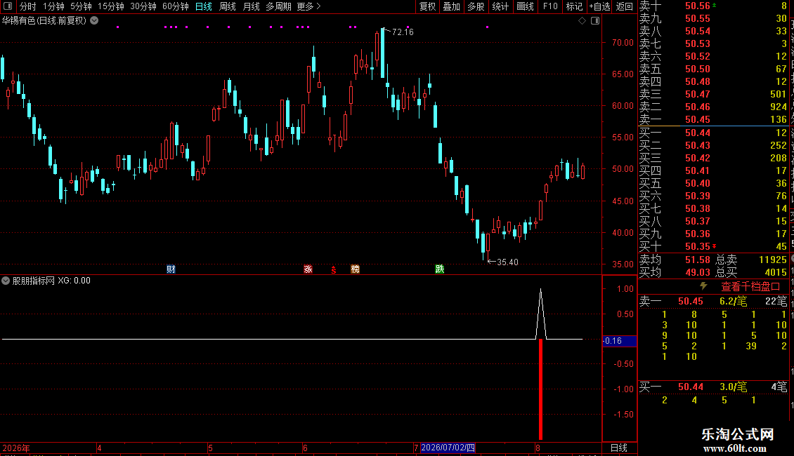Viewport: 794px width, 456px height.
Task: Click the 2026/07/02/四 date marker
Action: pyautogui.click(x=448, y=448)
